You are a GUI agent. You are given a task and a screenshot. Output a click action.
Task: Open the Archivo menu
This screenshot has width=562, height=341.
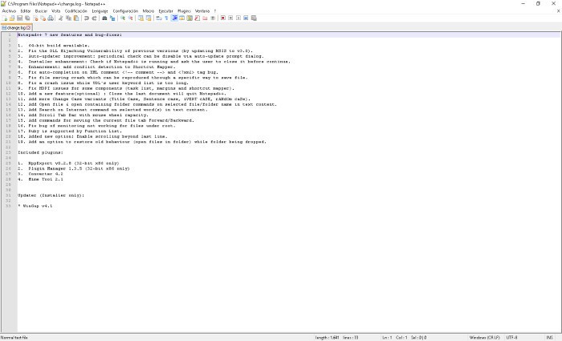click(x=10, y=11)
